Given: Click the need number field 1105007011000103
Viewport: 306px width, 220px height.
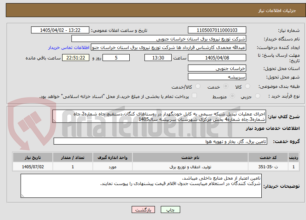Looking at the screenshot, I should point(217,30).
